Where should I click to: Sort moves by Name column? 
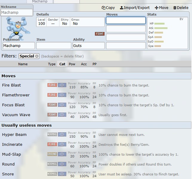pos(23,64)
